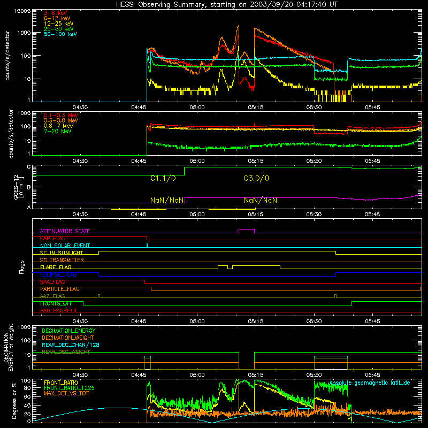Click the 6-12 keV peak near 05:10
Image resolution: width=428 pixels, height=428 pixels.
[238, 26]
